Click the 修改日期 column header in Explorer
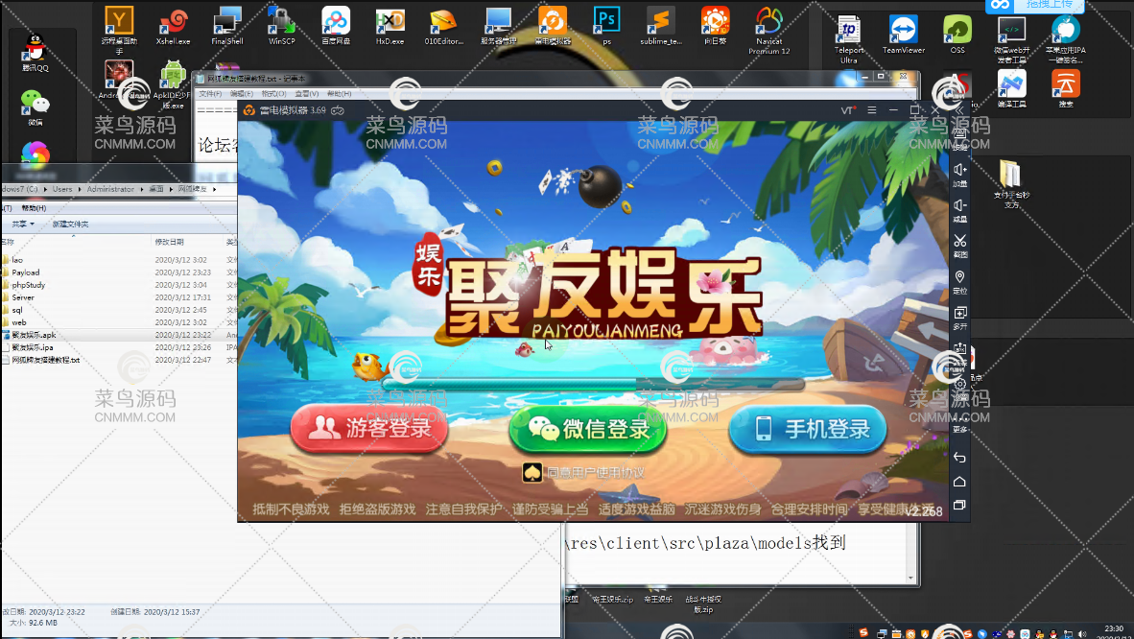 point(169,242)
